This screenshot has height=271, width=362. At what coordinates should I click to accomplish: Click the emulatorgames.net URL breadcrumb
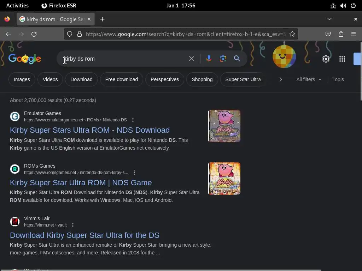pyautogui.click(x=75, y=120)
